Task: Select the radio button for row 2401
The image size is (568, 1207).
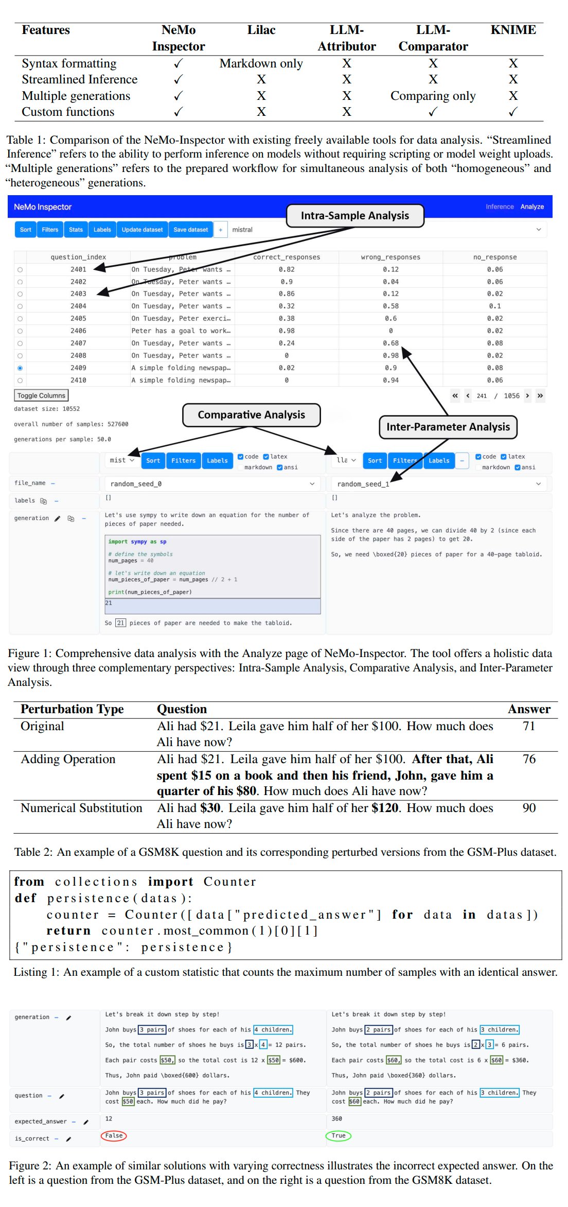Action: tap(20, 270)
